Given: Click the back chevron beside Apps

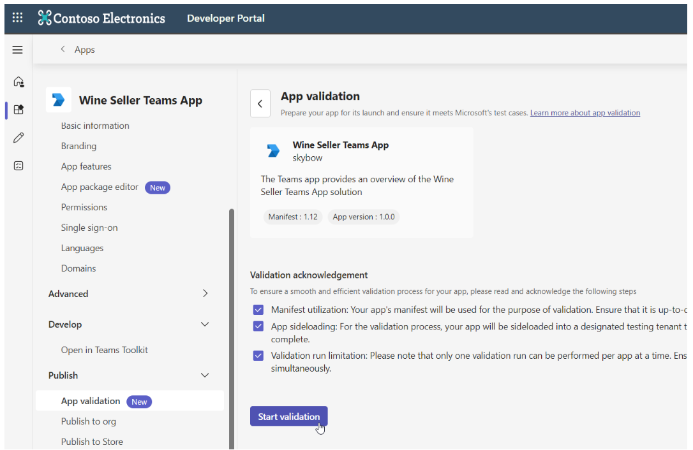Looking at the screenshot, I should coord(63,49).
